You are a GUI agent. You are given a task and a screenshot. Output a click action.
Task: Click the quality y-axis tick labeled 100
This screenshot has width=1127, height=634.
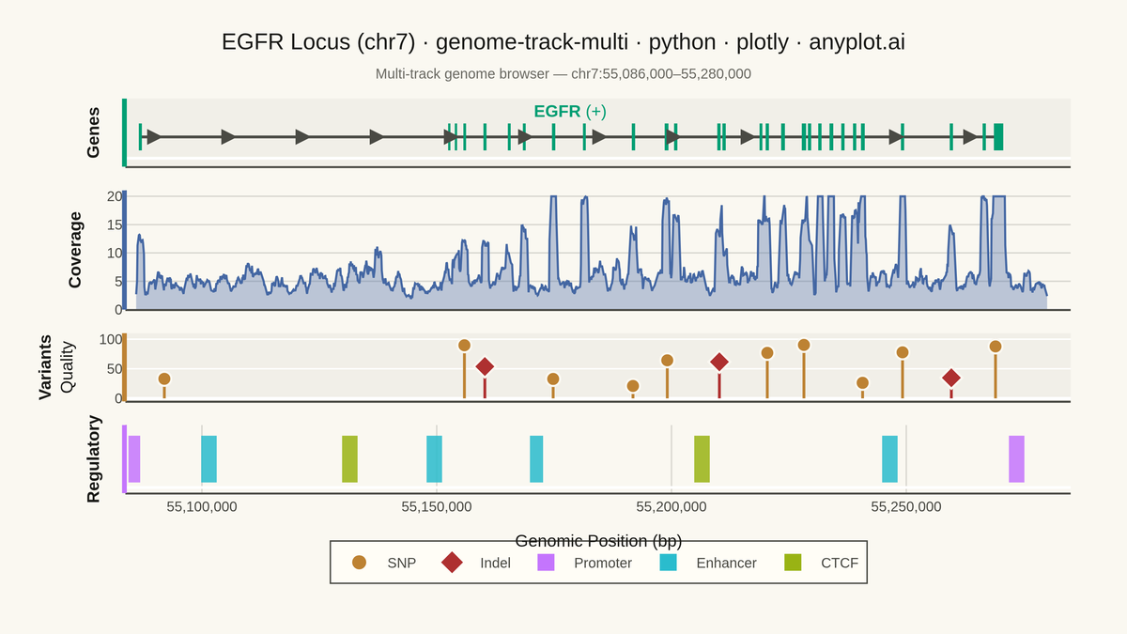click(x=111, y=339)
